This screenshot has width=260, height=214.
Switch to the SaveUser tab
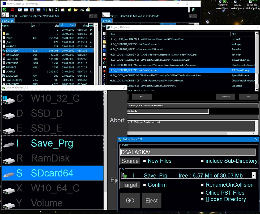click(x=7, y=20)
